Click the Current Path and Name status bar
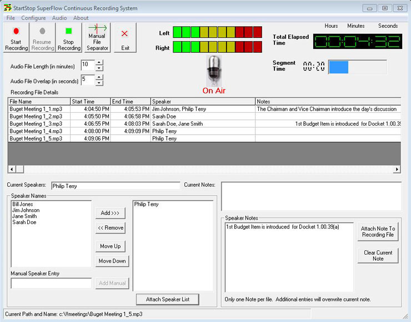The width and height of the screenshot is (411, 322). (157, 314)
